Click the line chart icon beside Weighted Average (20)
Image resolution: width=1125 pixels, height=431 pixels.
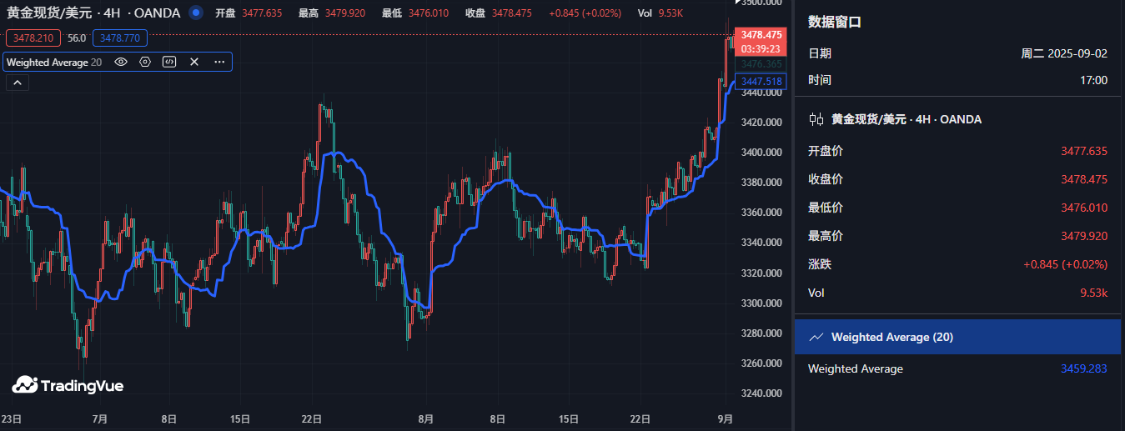(816, 337)
